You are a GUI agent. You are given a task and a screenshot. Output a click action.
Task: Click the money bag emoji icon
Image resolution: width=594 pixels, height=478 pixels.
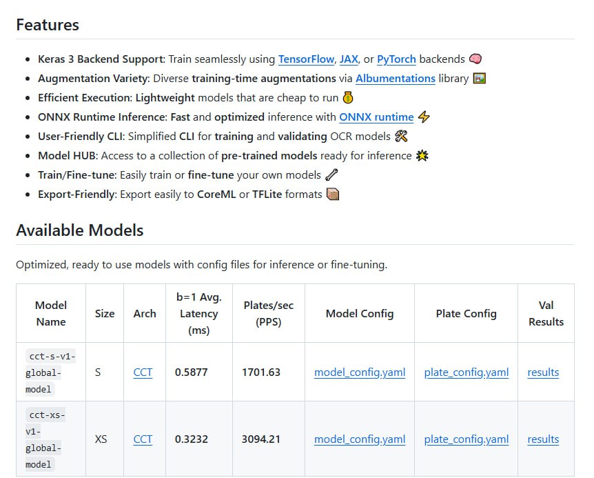(348, 98)
